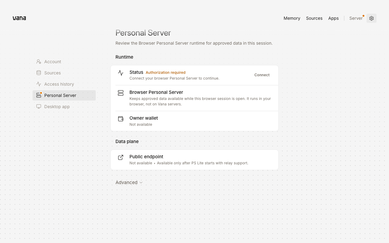The height and width of the screenshot is (243, 389).
Task: Open the Memory tab in top navigation
Action: coord(292,18)
